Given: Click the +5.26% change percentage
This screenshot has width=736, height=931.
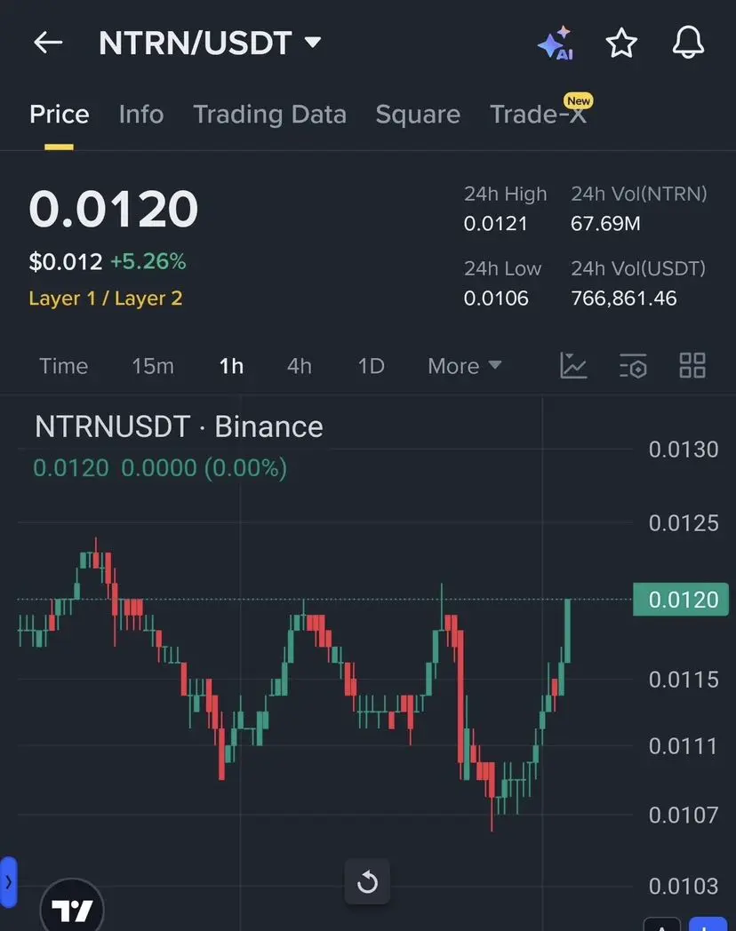Looking at the screenshot, I should tap(148, 261).
